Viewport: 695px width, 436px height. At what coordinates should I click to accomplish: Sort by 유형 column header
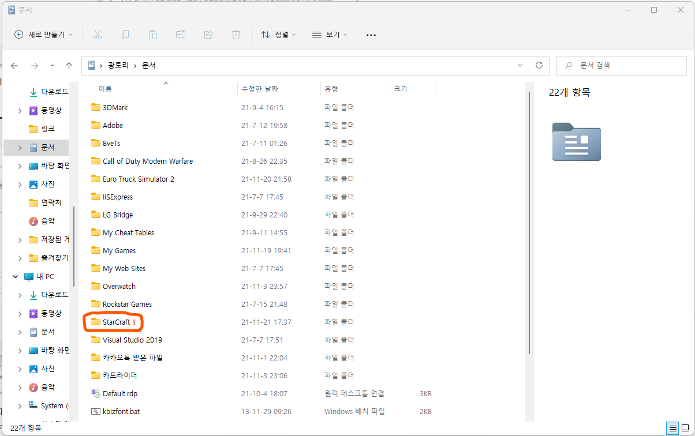click(331, 89)
